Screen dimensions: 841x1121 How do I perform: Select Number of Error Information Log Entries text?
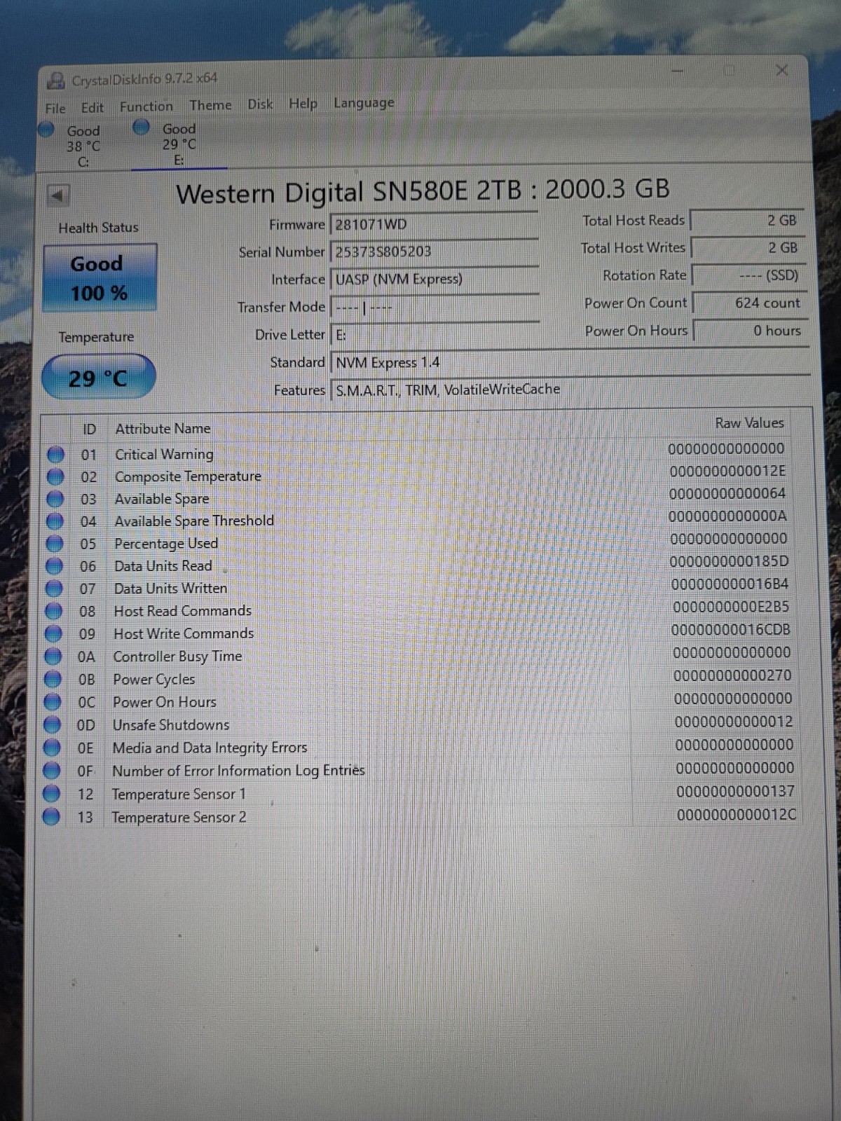click(238, 771)
